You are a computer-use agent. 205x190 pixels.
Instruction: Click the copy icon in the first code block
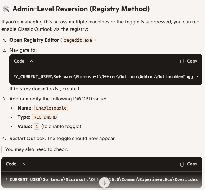pos(182,61)
